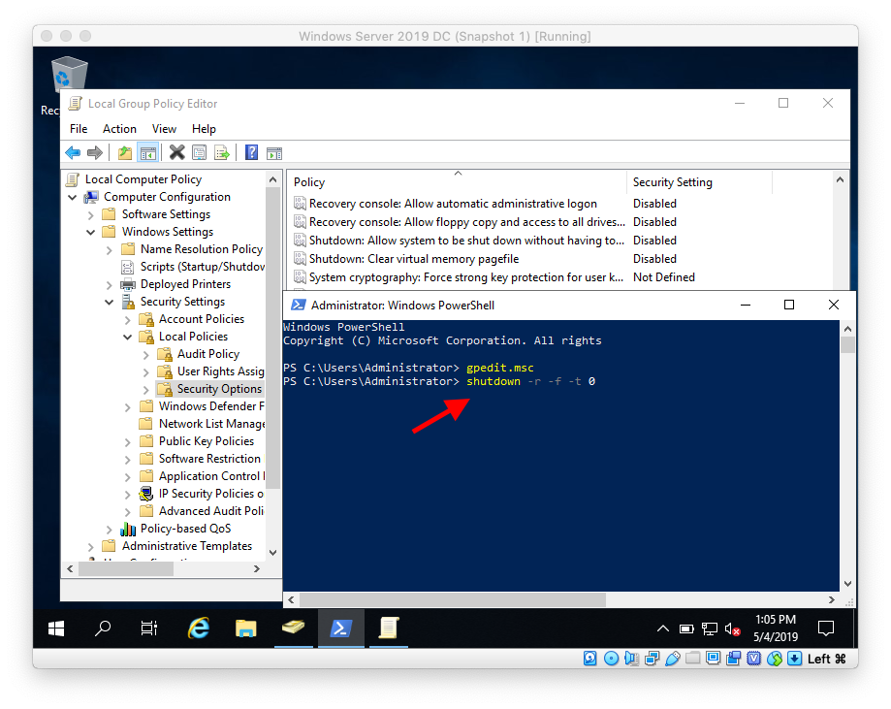Click the network tray icon

pos(709,628)
